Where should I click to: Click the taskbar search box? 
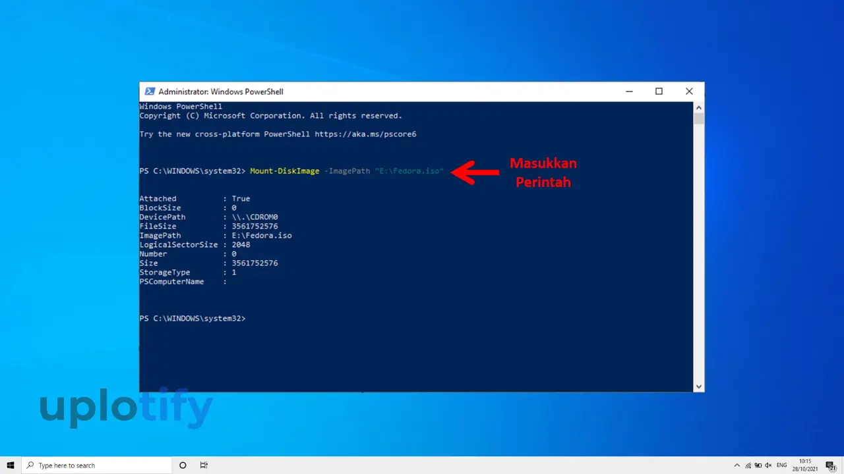coord(96,465)
